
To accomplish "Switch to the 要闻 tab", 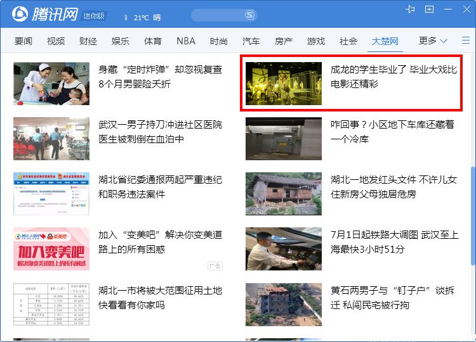I will [x=23, y=41].
